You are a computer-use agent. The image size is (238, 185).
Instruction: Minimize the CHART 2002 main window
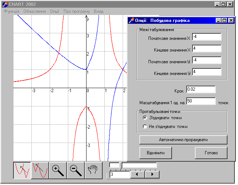point(217,4)
